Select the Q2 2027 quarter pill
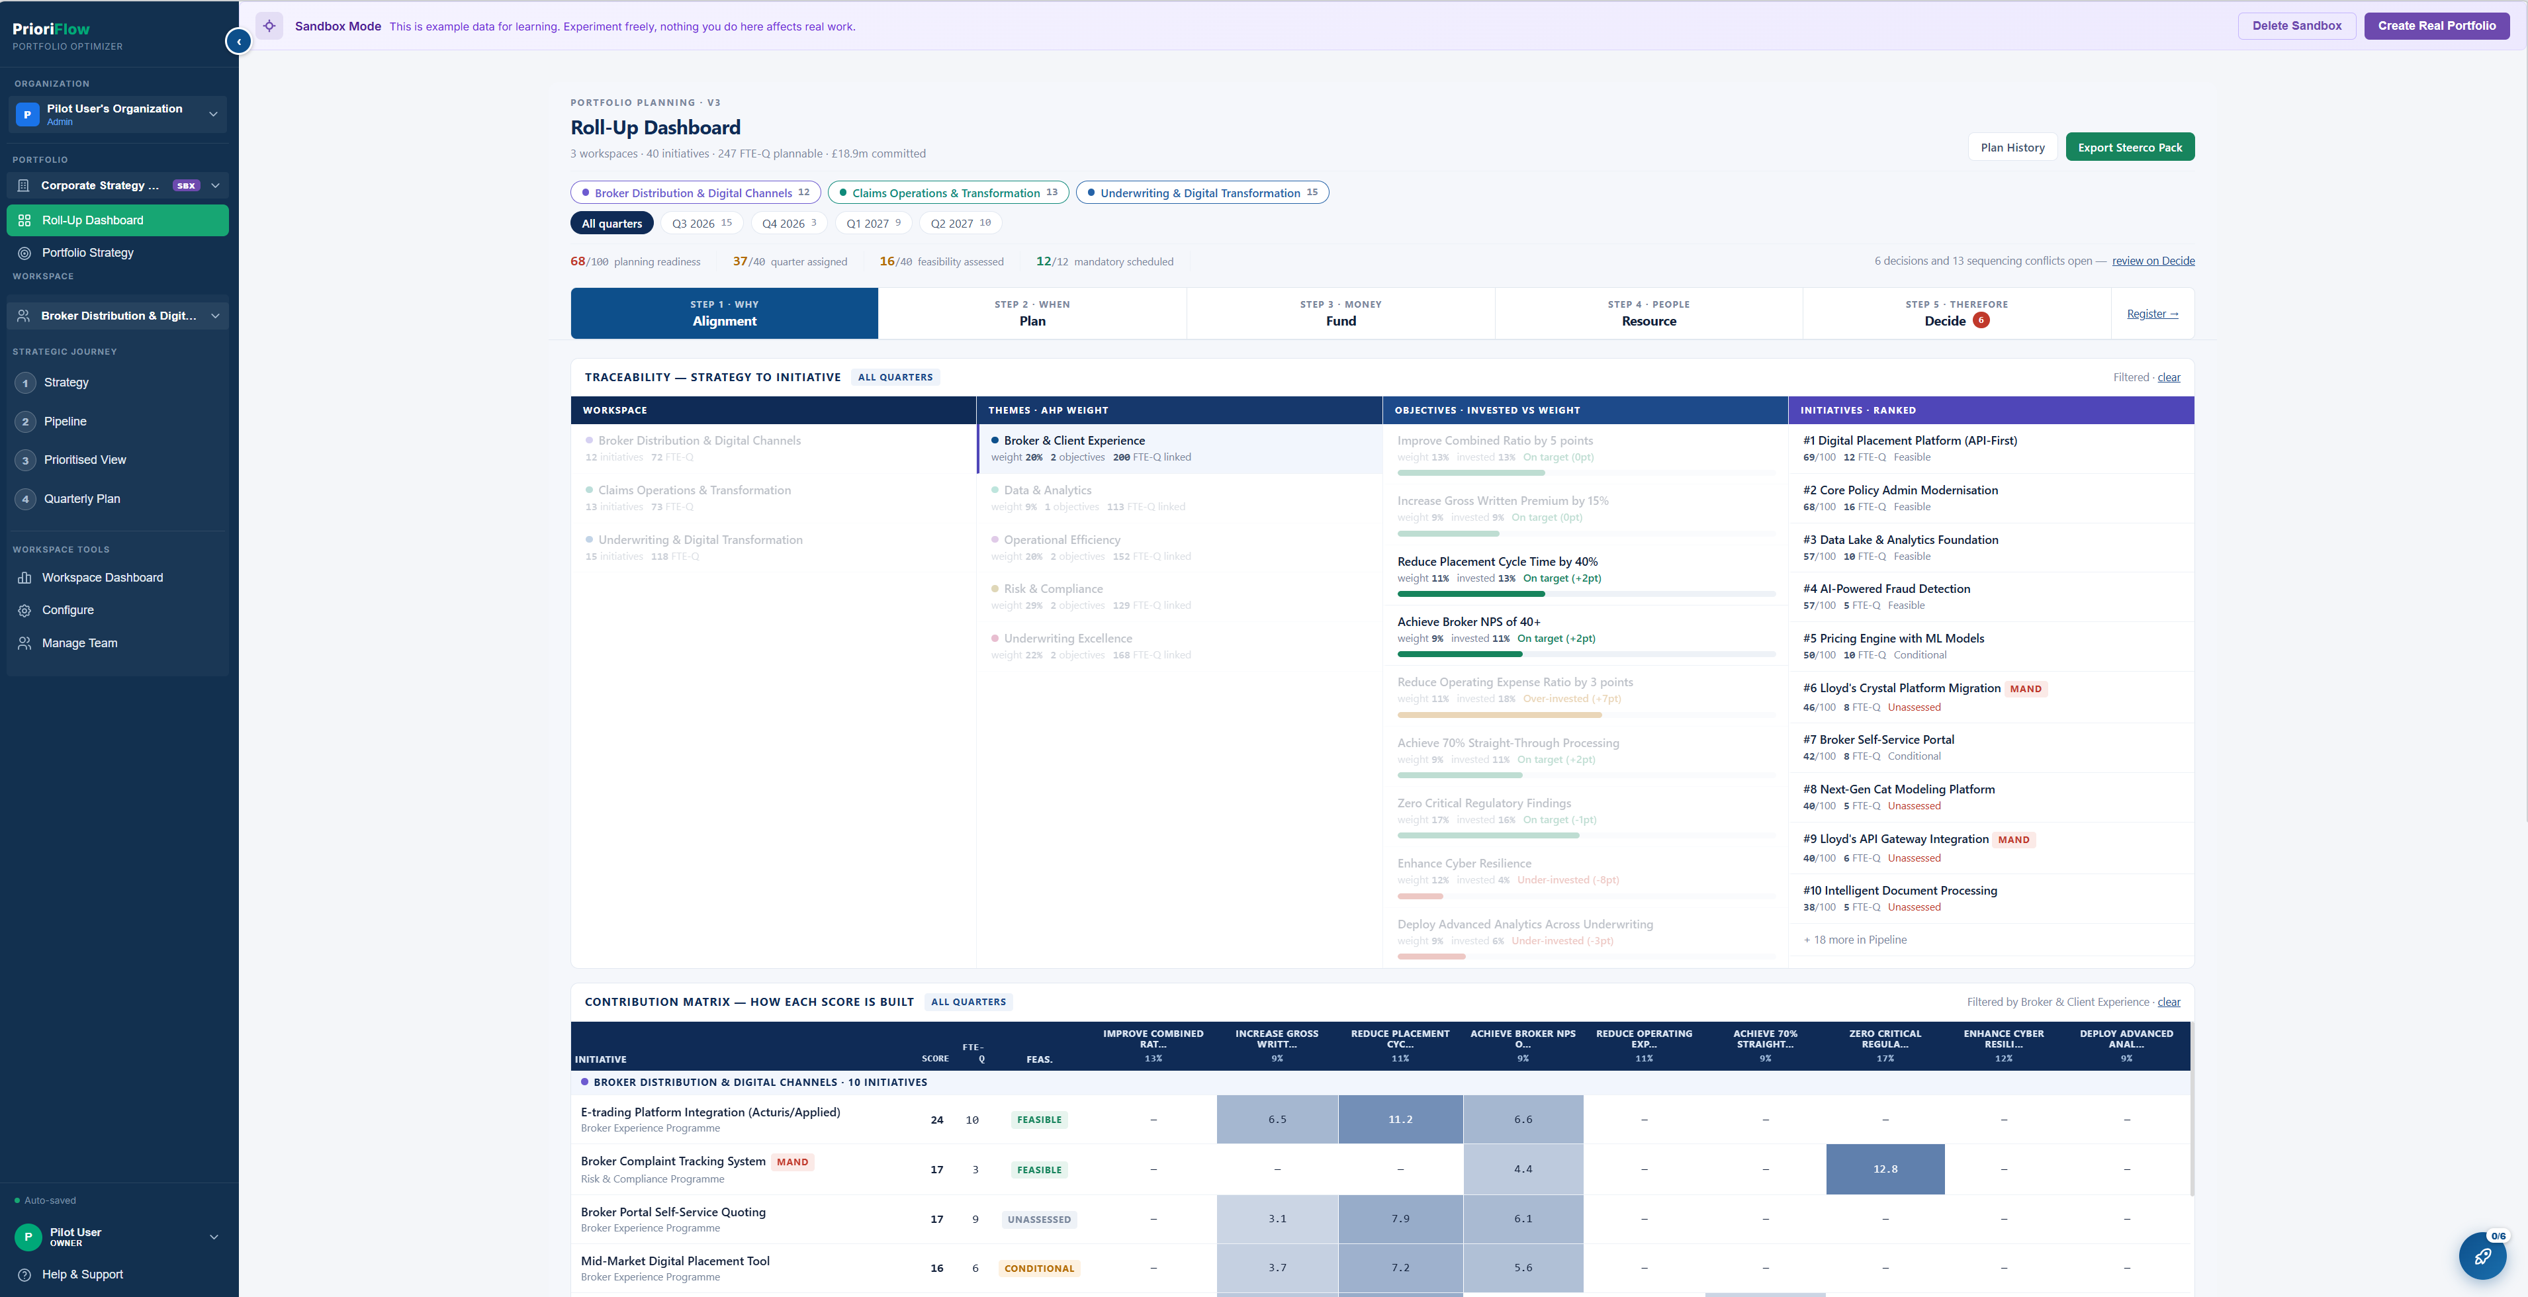Image resolution: width=2528 pixels, height=1297 pixels. 961,224
